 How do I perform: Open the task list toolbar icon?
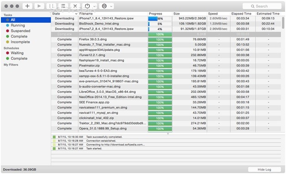point(63,6)
